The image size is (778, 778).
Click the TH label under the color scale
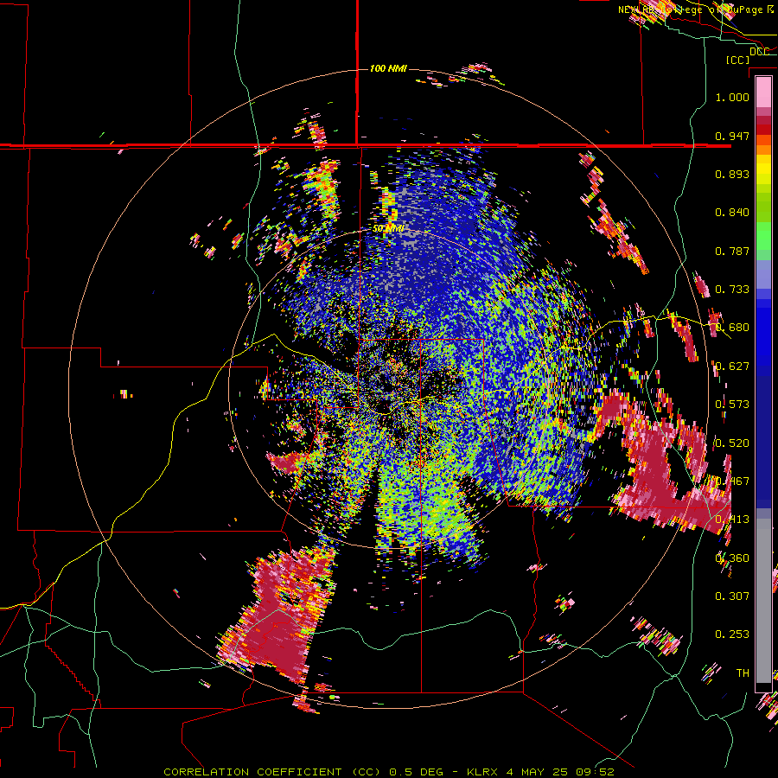[x=743, y=673]
